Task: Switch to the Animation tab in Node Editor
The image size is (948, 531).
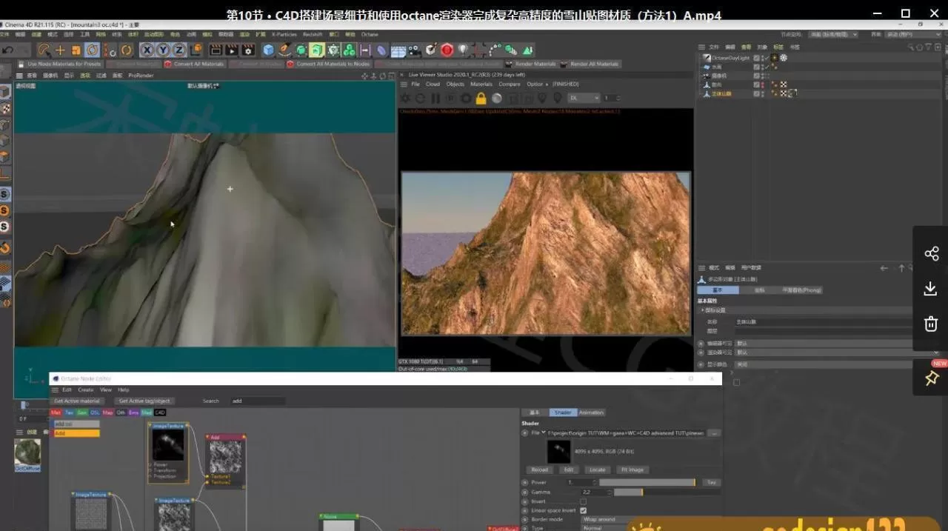Action: (x=591, y=413)
